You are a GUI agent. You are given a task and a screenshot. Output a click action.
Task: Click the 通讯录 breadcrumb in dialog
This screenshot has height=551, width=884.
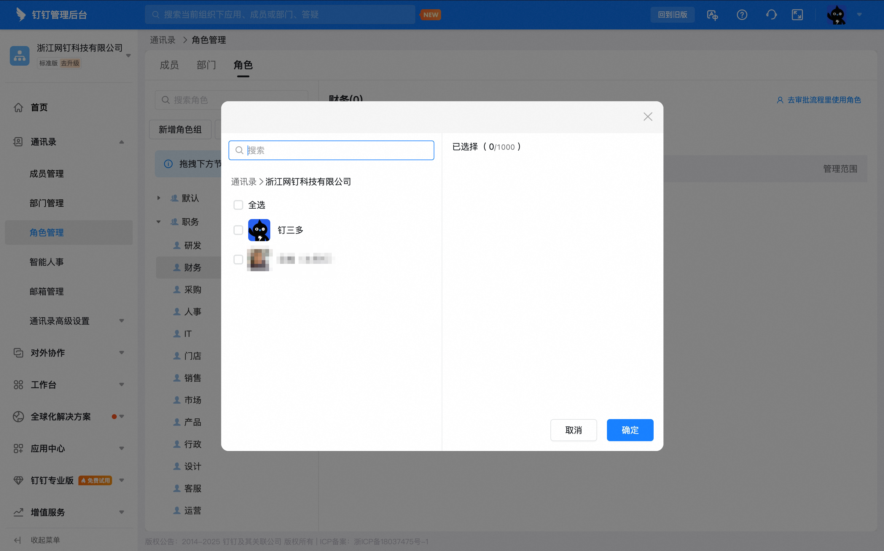click(x=244, y=182)
